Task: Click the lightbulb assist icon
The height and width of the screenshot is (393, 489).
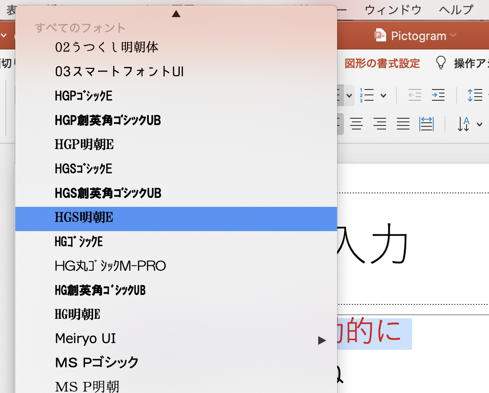Action: 440,63
